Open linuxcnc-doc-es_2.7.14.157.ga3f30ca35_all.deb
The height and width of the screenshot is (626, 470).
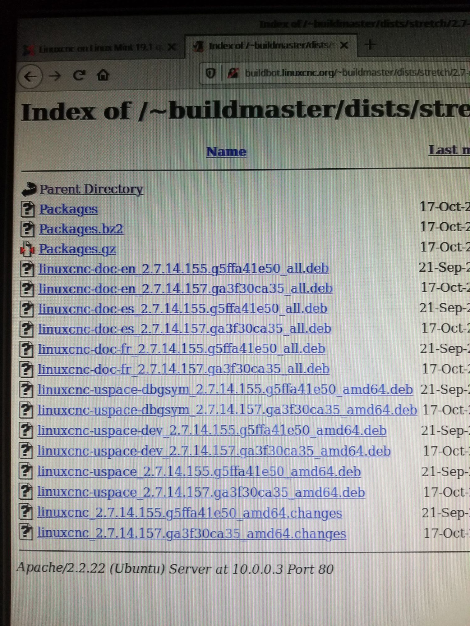[185, 329]
